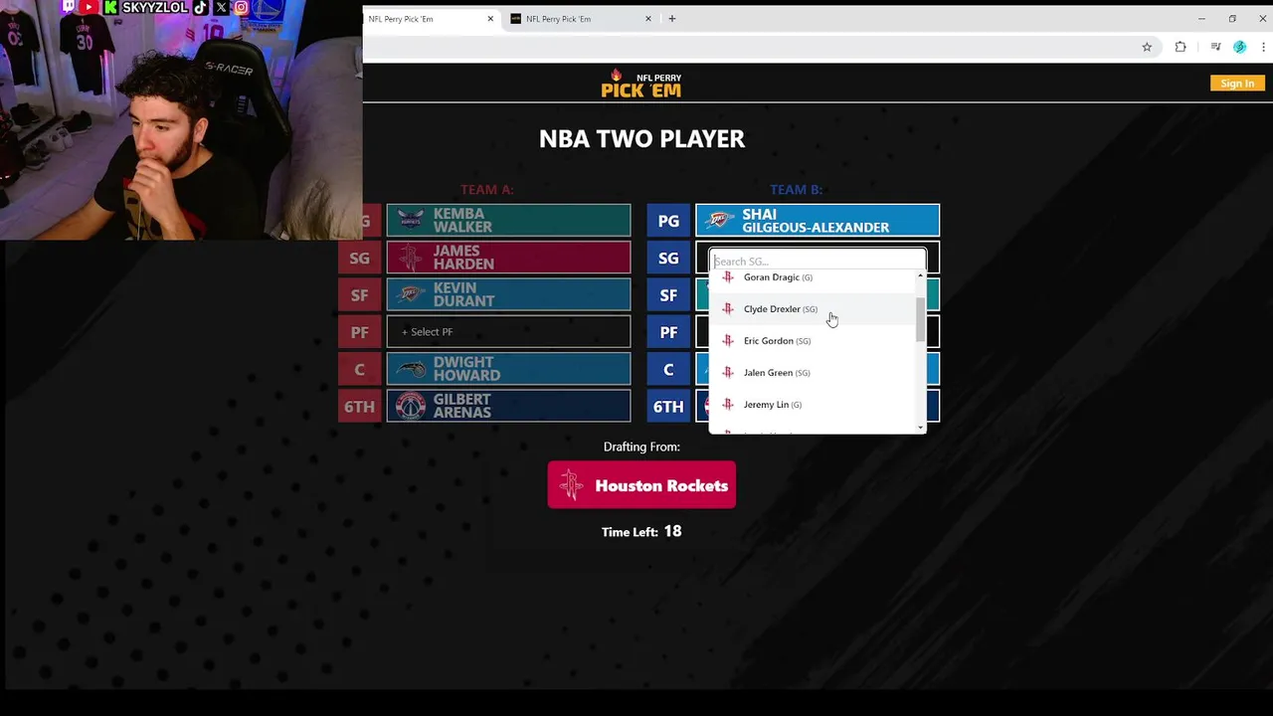Switch to the first NFL Perry Pick 'Em tab

click(x=431, y=19)
